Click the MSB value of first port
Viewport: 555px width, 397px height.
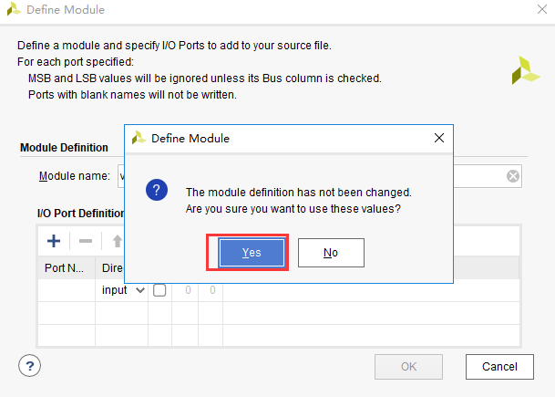tap(189, 290)
